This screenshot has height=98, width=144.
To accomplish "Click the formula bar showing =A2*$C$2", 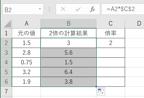I will point(123,9).
